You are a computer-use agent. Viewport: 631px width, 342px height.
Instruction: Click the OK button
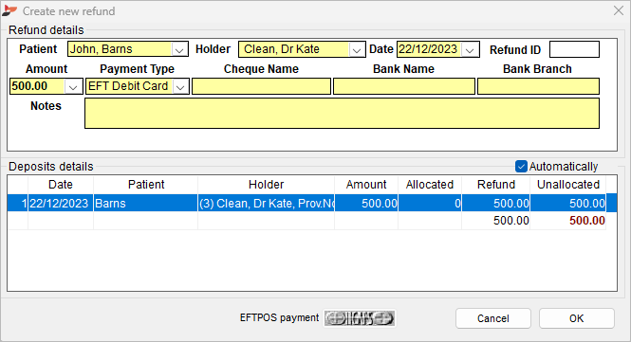click(x=577, y=318)
